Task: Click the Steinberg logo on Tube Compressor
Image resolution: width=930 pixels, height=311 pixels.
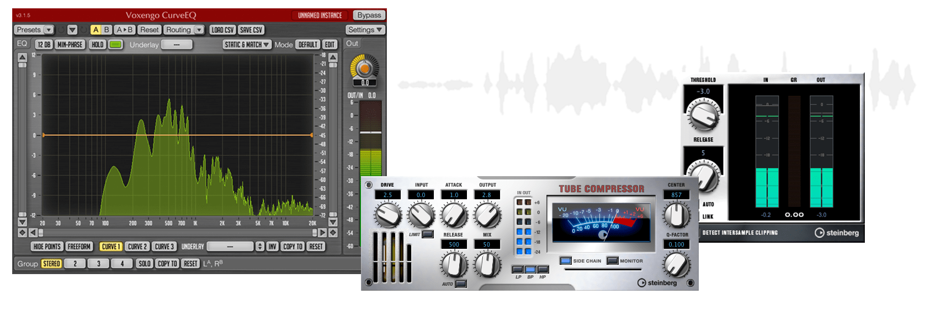Action: click(657, 283)
